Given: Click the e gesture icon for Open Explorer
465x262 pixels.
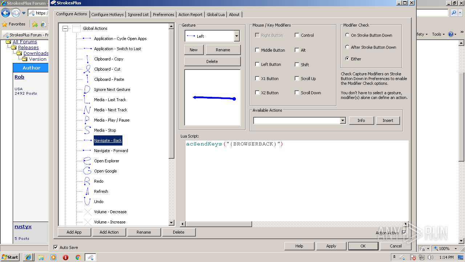Looking at the screenshot, I should (87, 160).
